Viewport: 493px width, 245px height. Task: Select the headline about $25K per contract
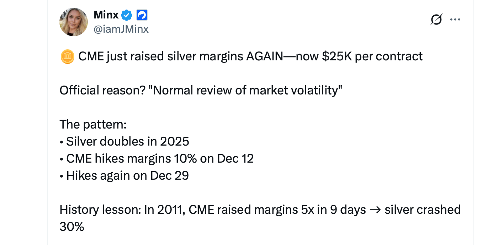[x=240, y=56]
